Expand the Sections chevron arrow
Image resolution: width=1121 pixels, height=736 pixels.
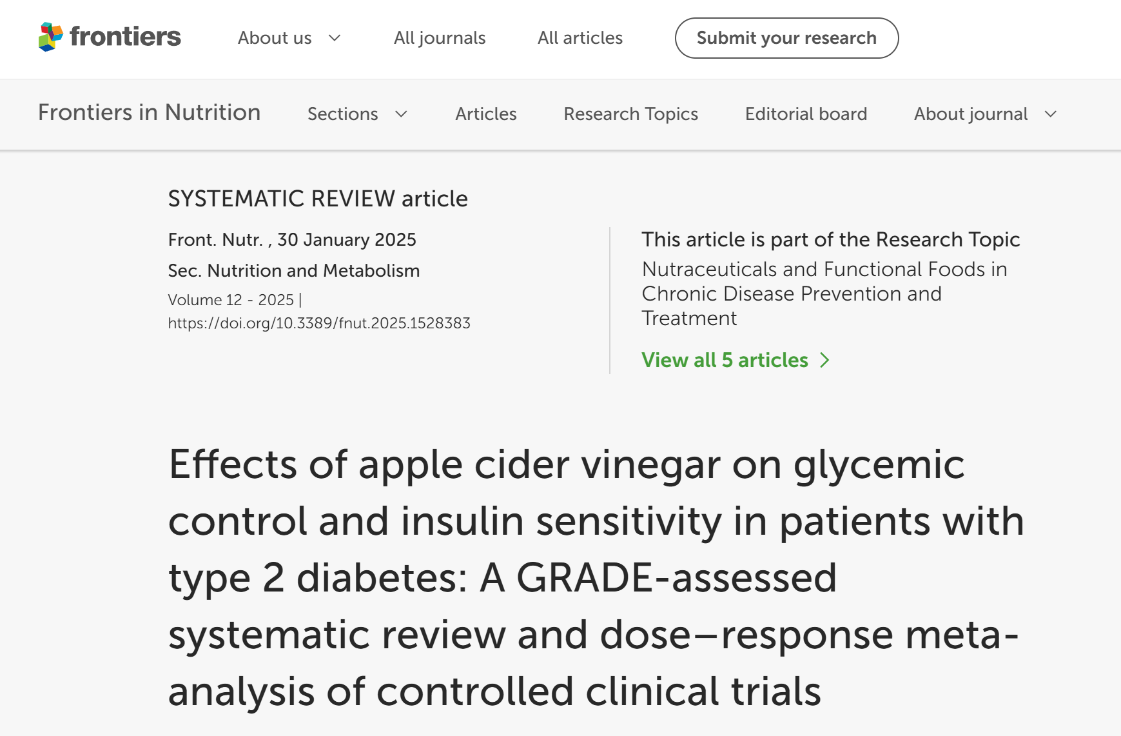[x=402, y=114]
